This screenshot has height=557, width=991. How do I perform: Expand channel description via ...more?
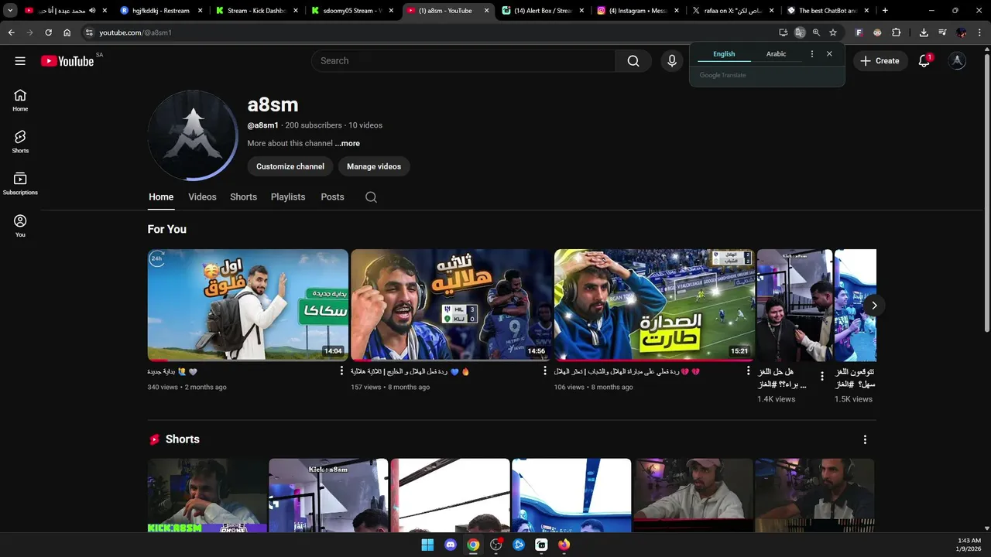pyautogui.click(x=348, y=144)
